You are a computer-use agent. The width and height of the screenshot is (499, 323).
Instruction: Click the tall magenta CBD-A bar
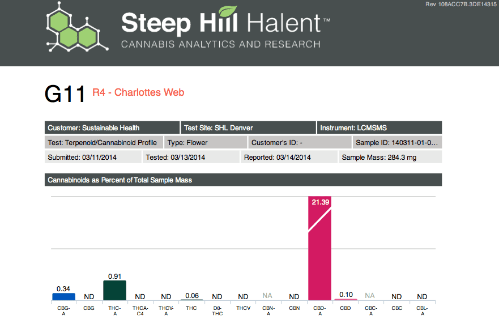pos(320,248)
